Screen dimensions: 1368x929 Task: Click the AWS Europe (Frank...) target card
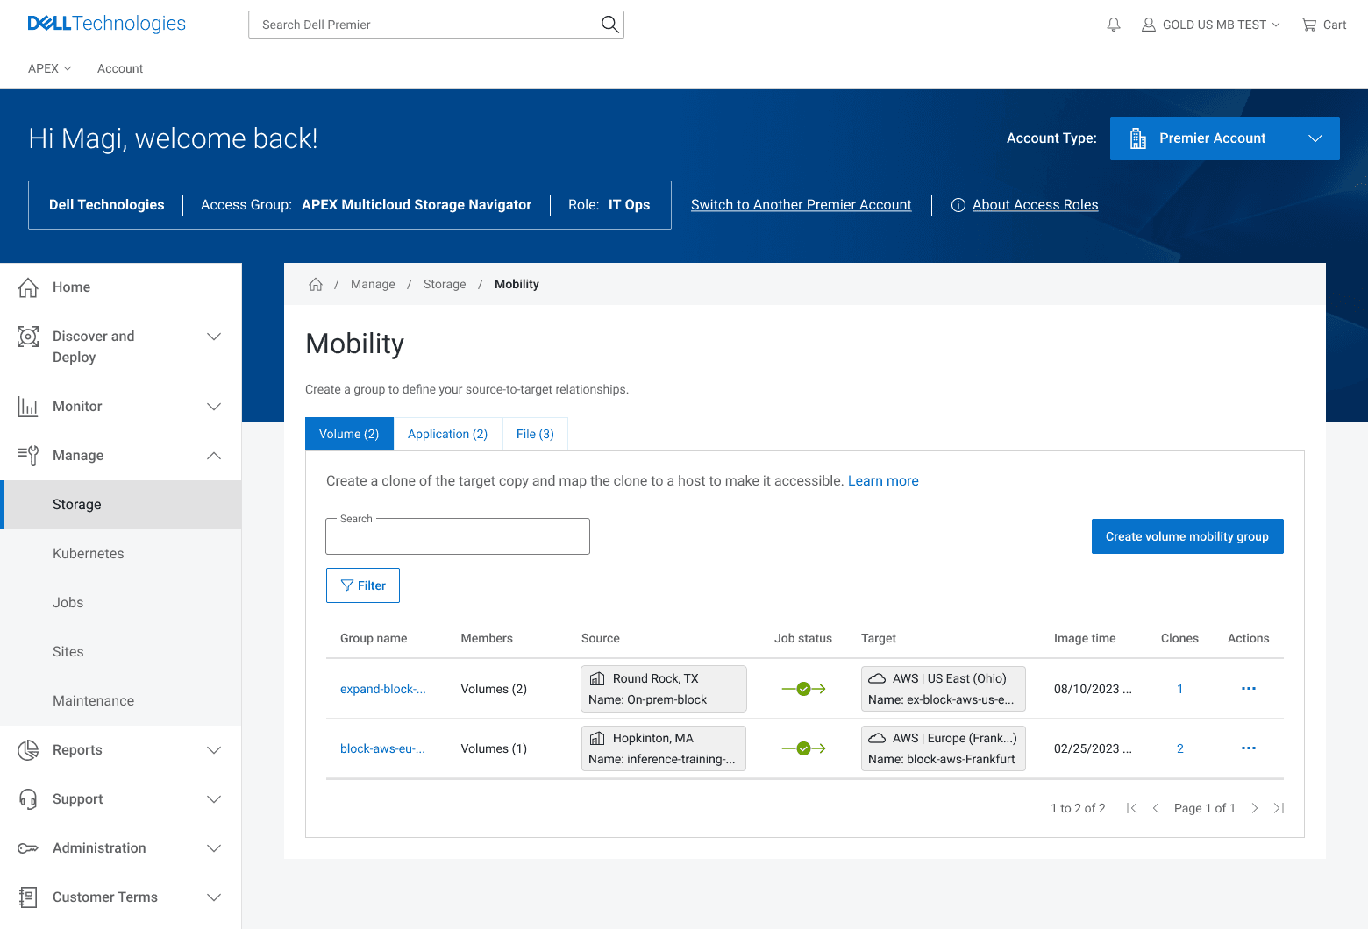point(944,748)
